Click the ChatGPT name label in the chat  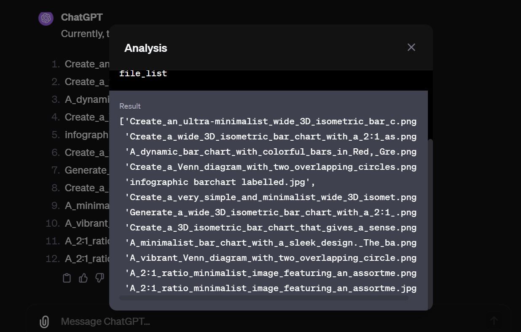(x=82, y=17)
